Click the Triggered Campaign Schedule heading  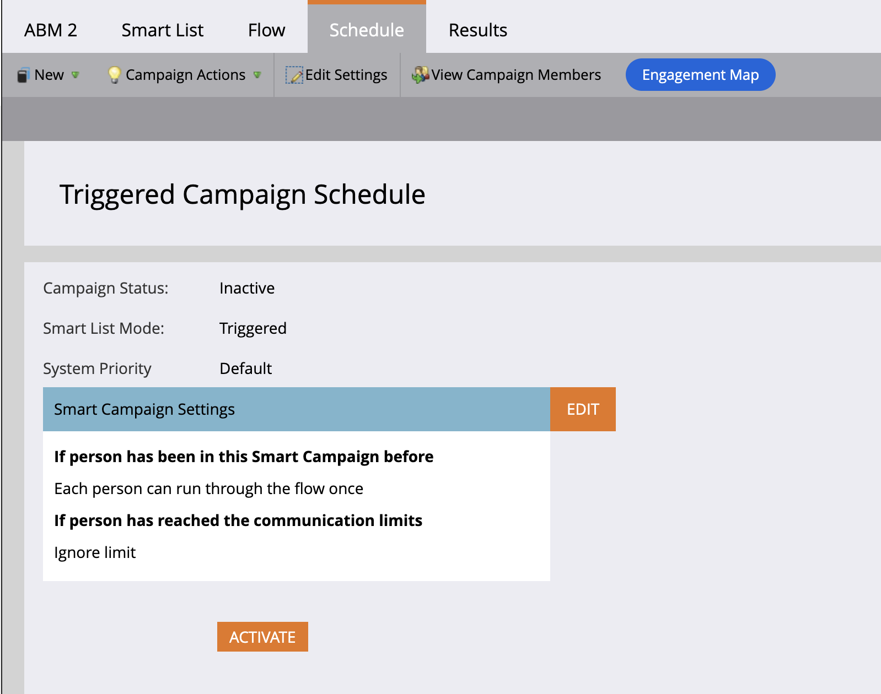tap(243, 194)
